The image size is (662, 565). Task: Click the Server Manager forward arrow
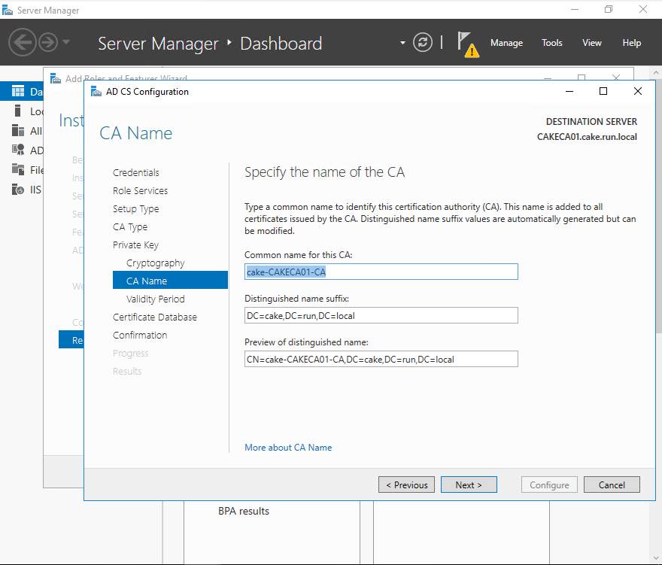[48, 42]
